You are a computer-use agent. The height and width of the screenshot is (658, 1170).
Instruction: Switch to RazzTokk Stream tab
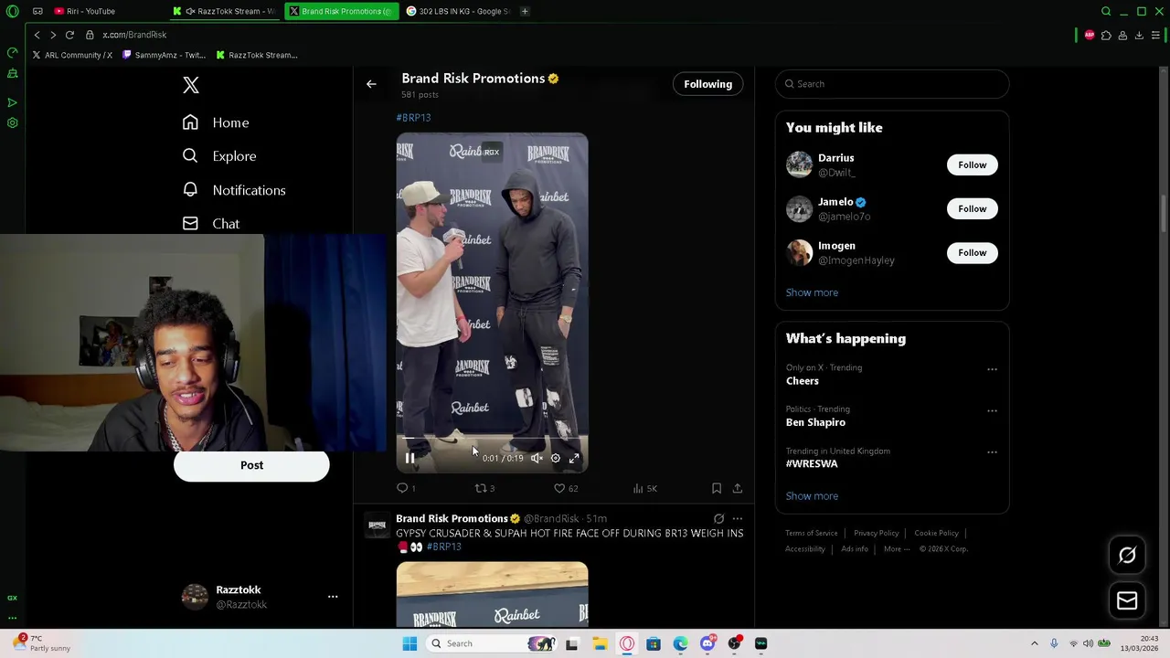(x=225, y=11)
